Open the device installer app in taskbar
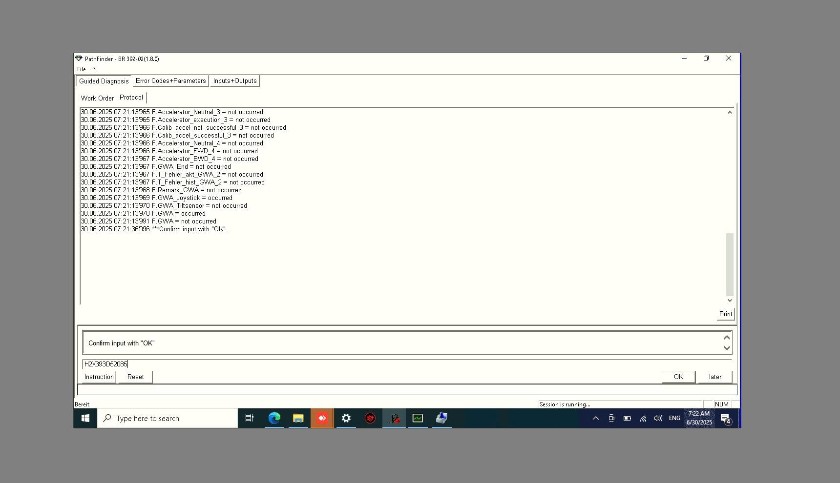Viewport: 840px width, 483px height. 441,418
